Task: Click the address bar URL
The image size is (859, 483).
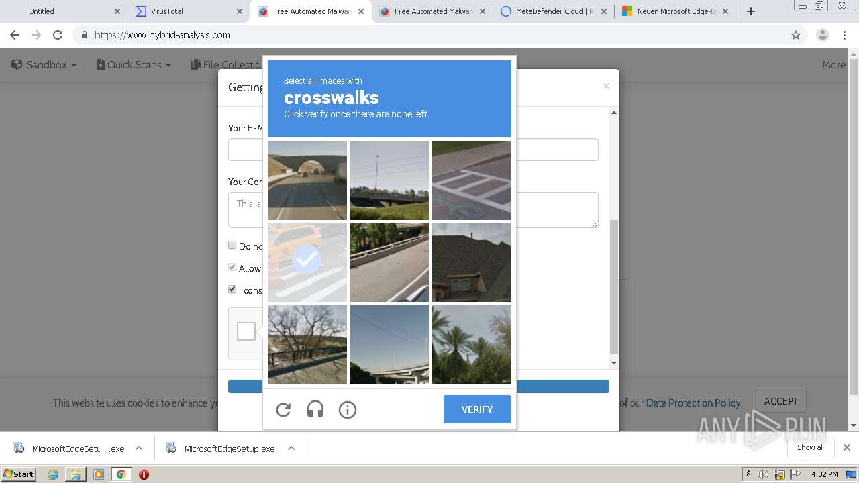Action: click(x=162, y=35)
